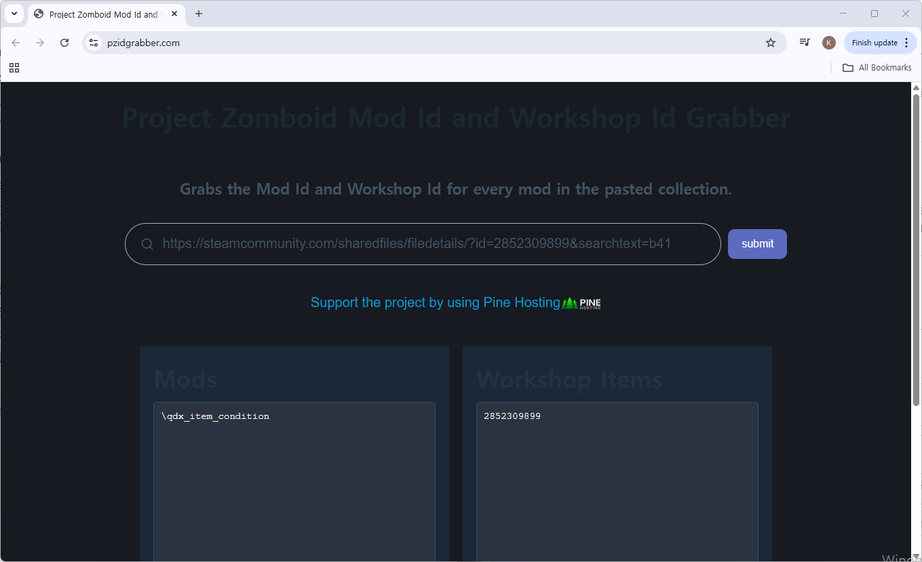The width and height of the screenshot is (922, 562).
Task: Open the media control icon
Action: (x=805, y=43)
